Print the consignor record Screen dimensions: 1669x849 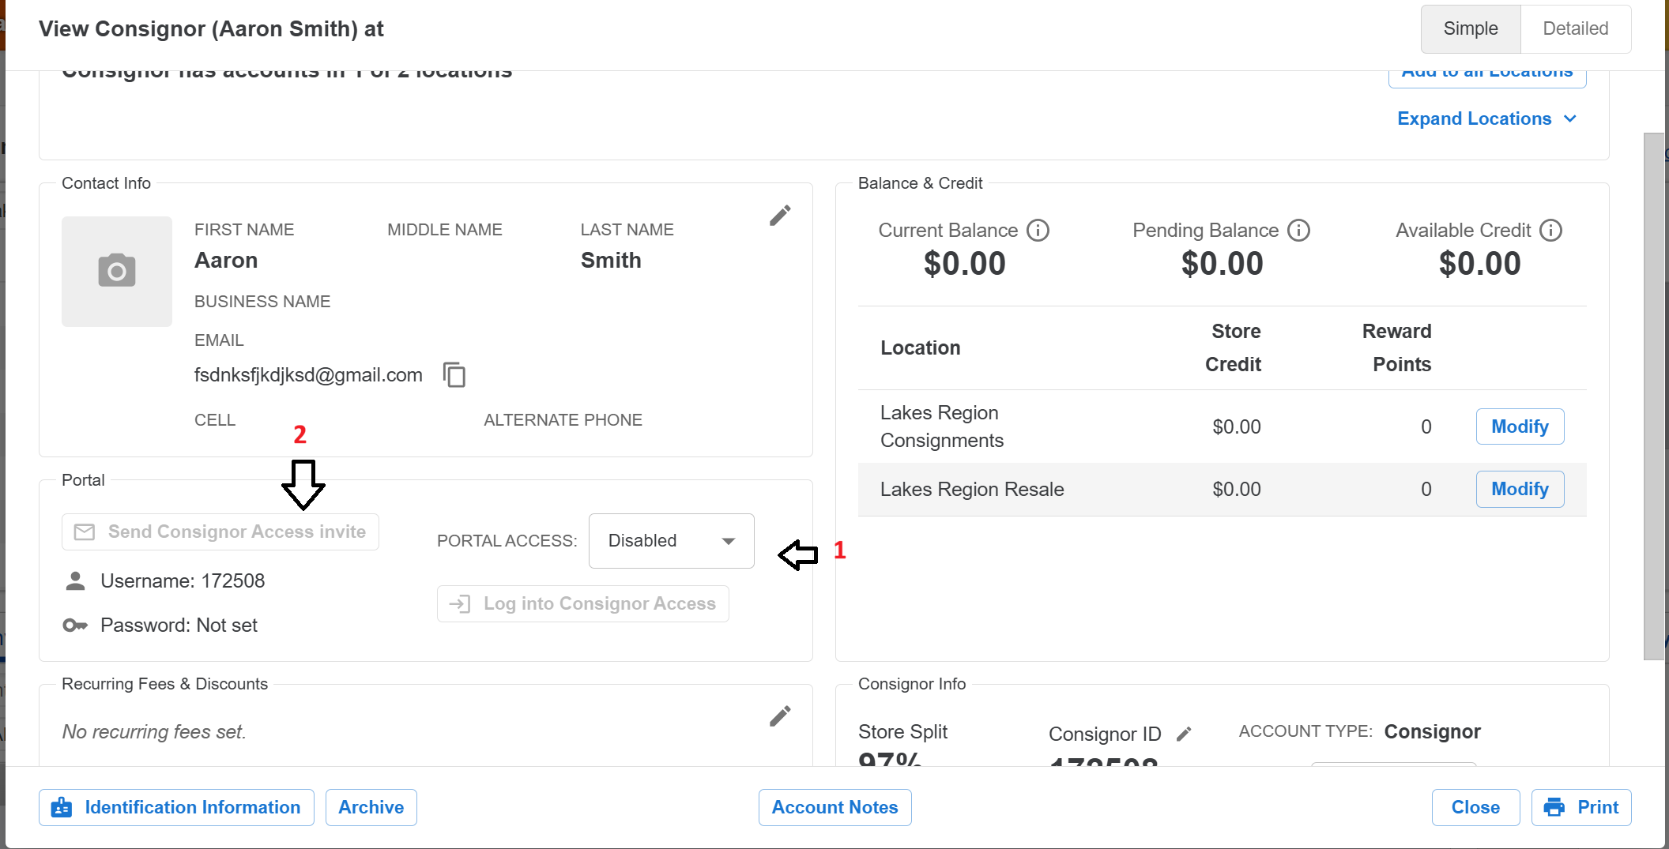[x=1581, y=807]
